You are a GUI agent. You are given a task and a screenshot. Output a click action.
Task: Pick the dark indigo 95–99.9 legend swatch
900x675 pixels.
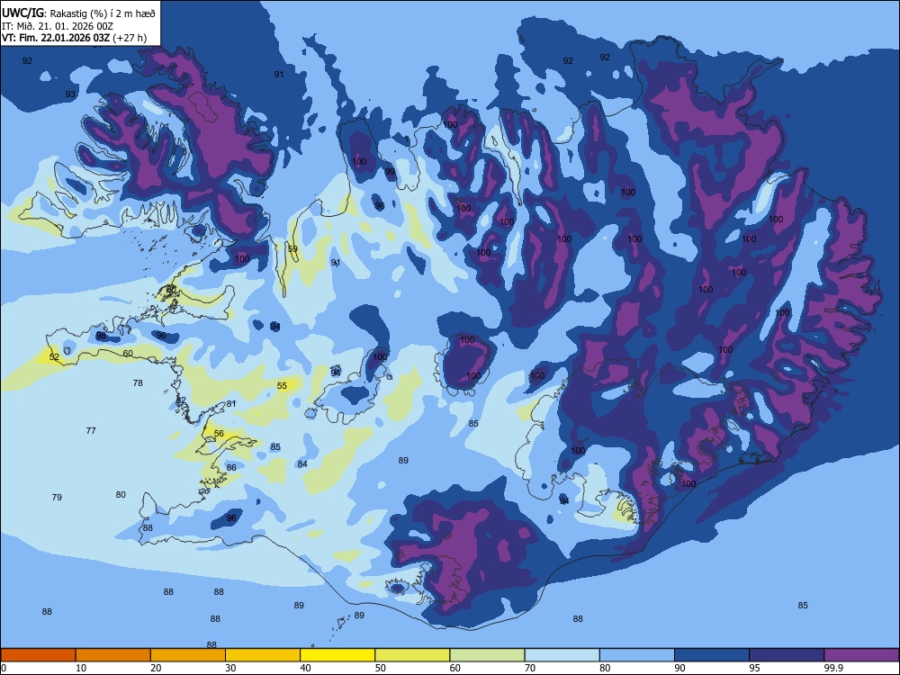[x=787, y=655]
